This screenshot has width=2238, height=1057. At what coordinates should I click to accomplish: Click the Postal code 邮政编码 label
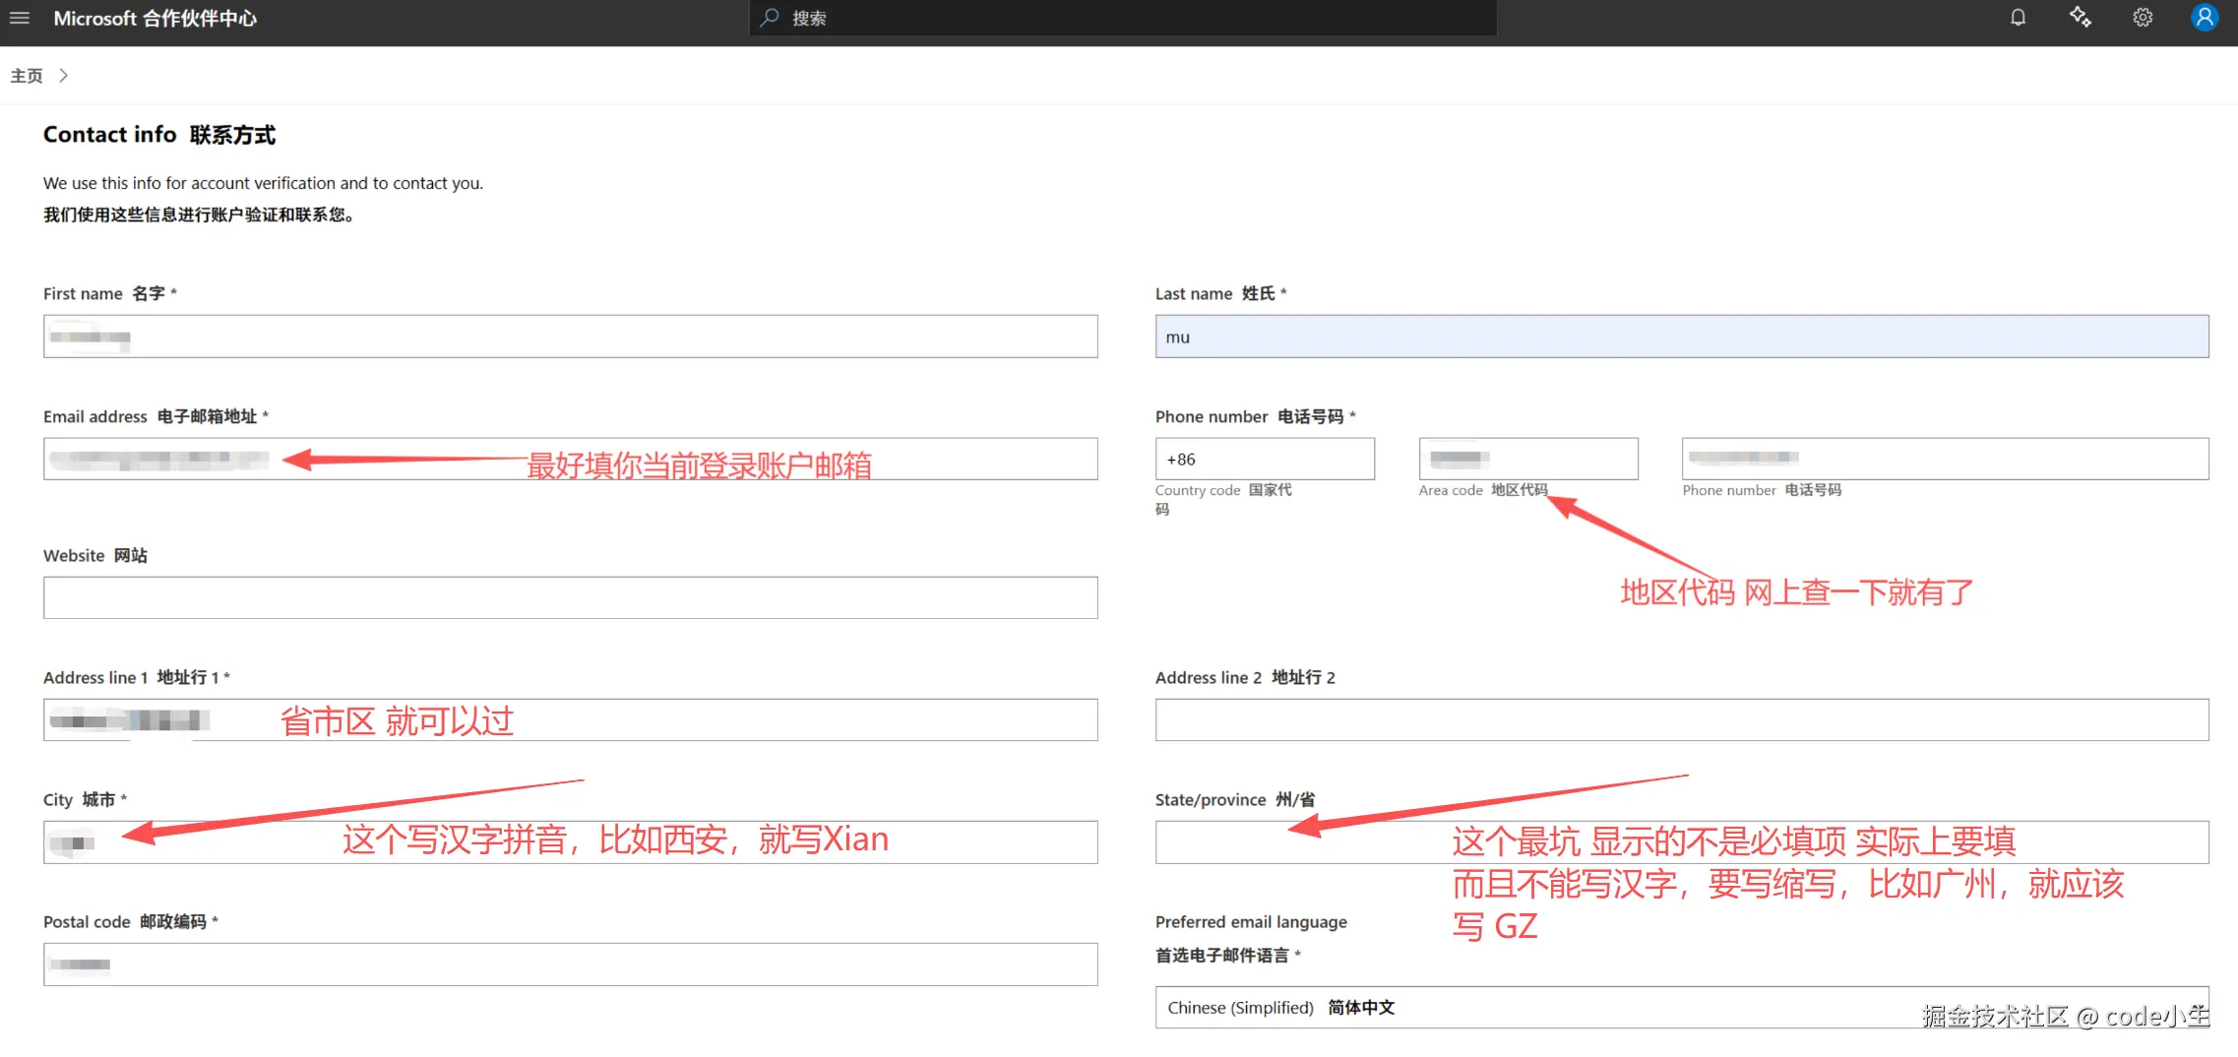coord(131,921)
